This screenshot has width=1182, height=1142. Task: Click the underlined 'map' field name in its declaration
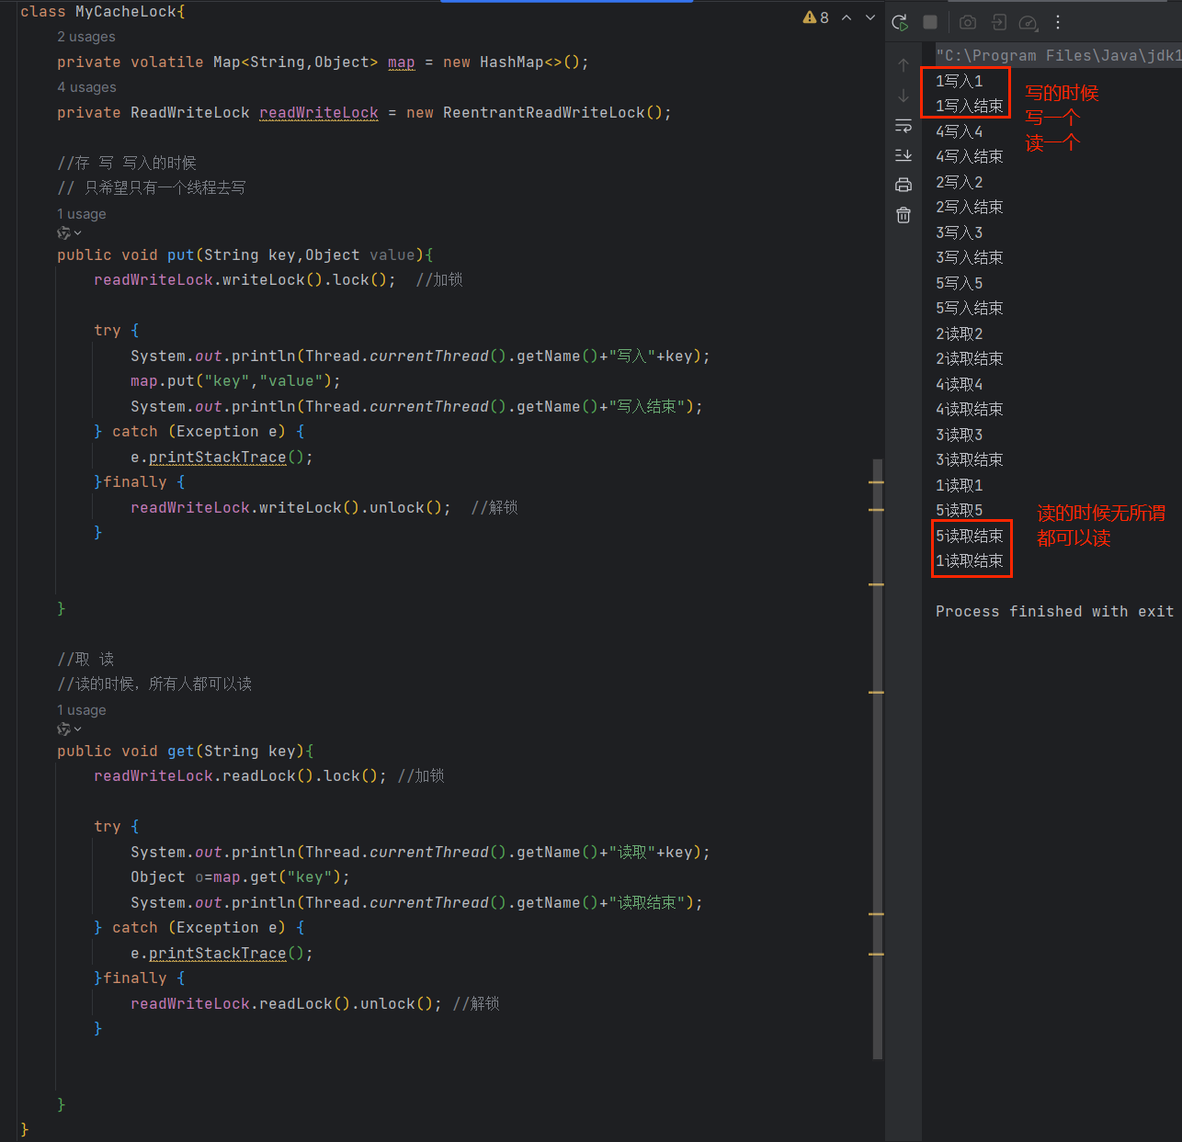tap(402, 62)
